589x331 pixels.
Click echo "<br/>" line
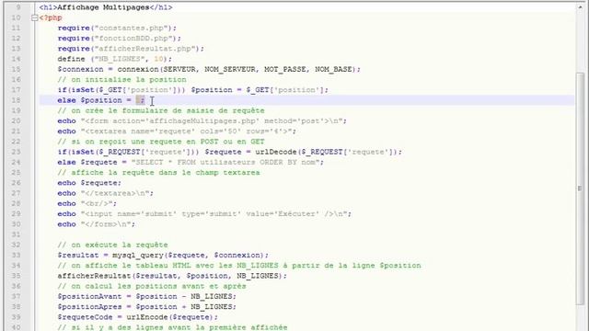87,203
